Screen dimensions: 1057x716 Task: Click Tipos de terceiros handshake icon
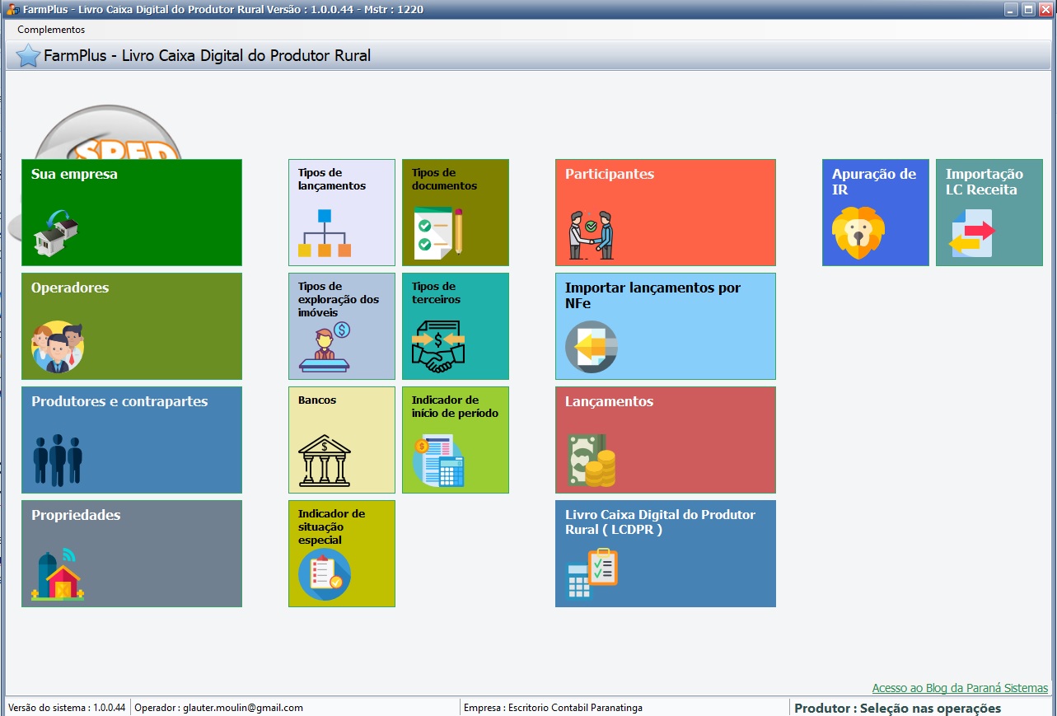point(438,347)
